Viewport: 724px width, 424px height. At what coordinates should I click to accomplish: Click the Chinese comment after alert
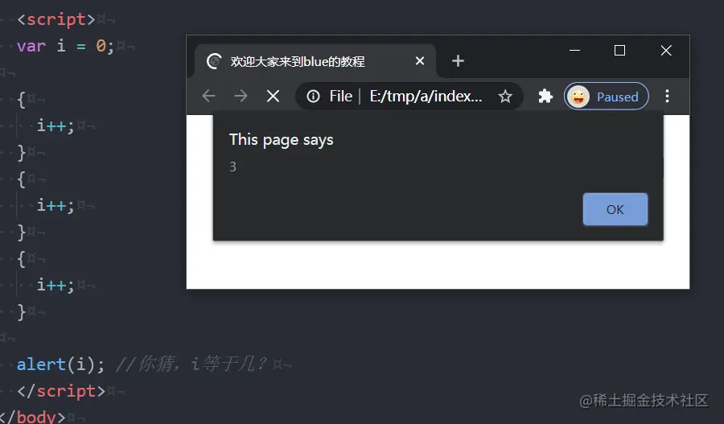[x=191, y=364]
